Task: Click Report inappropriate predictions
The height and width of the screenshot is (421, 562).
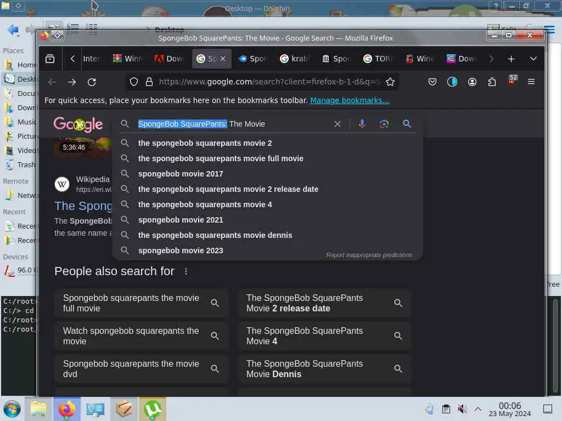Action: (x=369, y=255)
